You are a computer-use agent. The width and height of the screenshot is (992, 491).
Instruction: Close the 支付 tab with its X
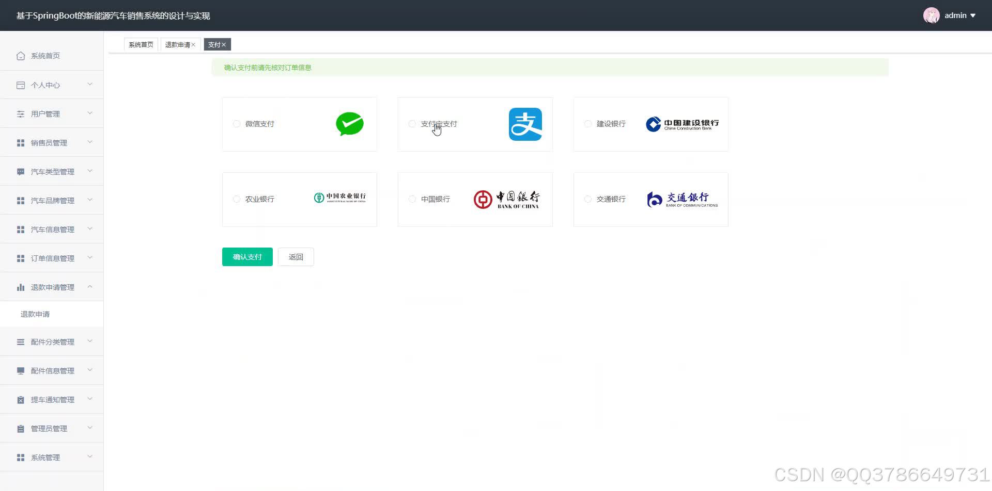pos(224,45)
